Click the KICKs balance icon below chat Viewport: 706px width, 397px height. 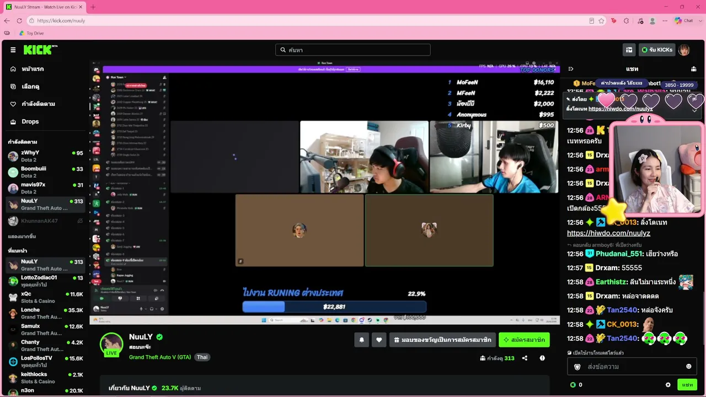pos(573,385)
